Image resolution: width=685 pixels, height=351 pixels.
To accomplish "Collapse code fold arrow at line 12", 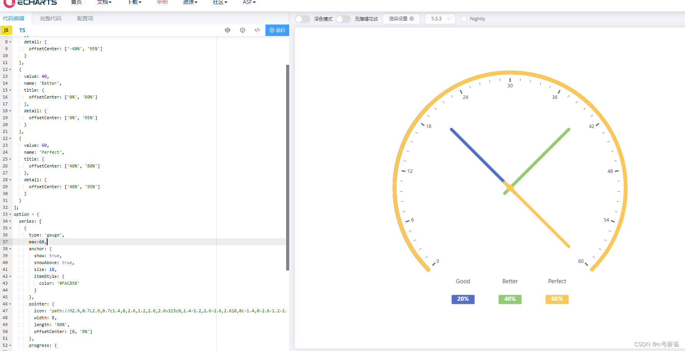I will pyautogui.click(x=10, y=70).
